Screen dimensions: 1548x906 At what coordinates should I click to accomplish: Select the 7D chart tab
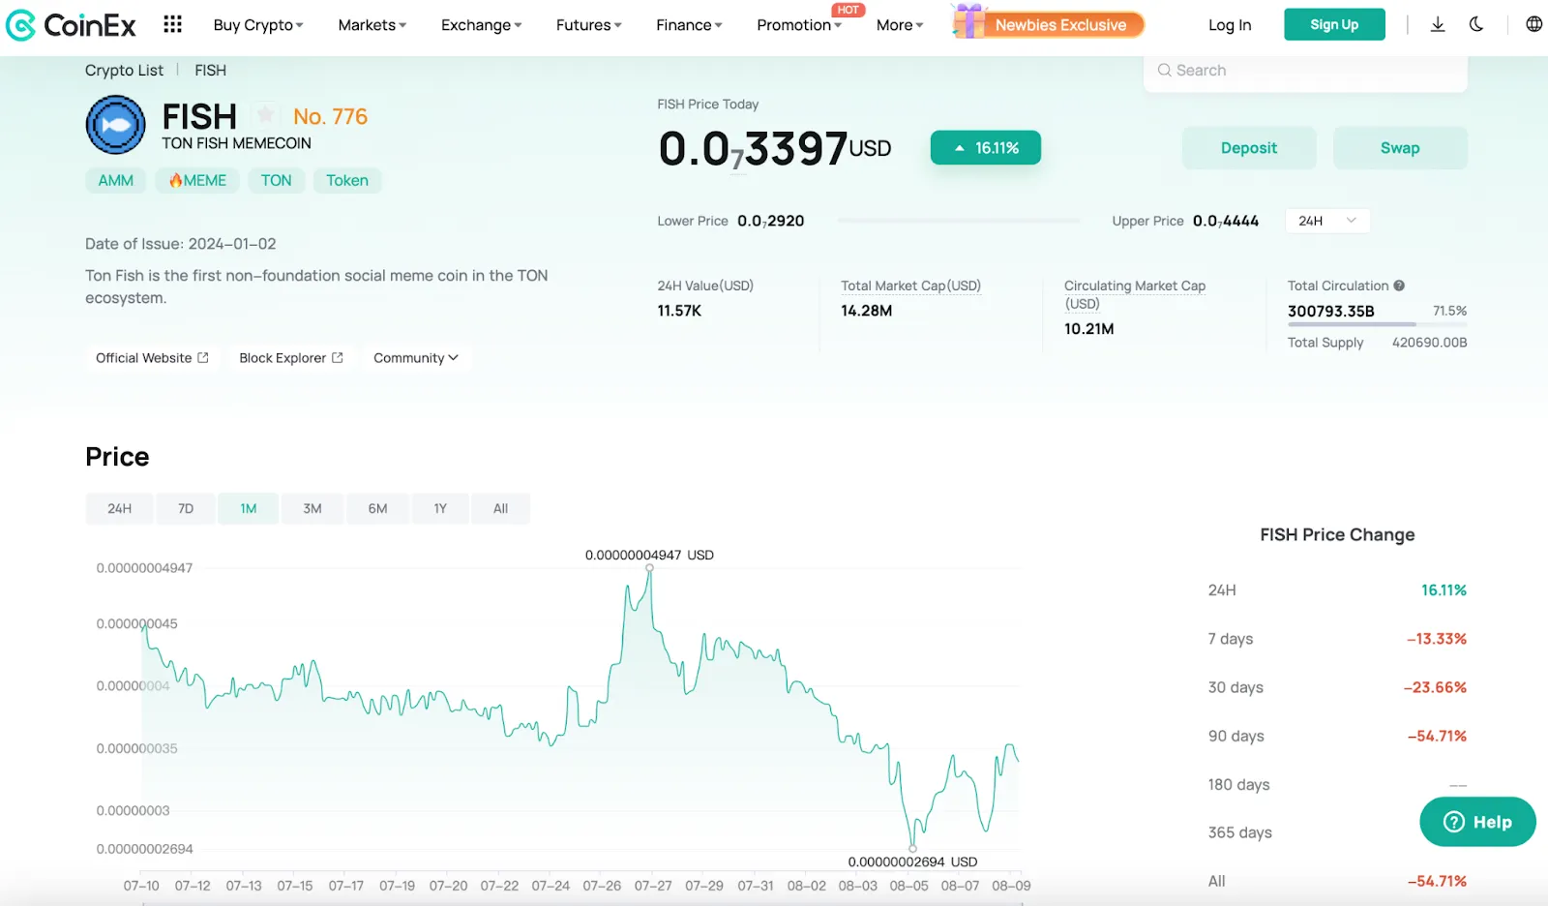click(x=186, y=508)
